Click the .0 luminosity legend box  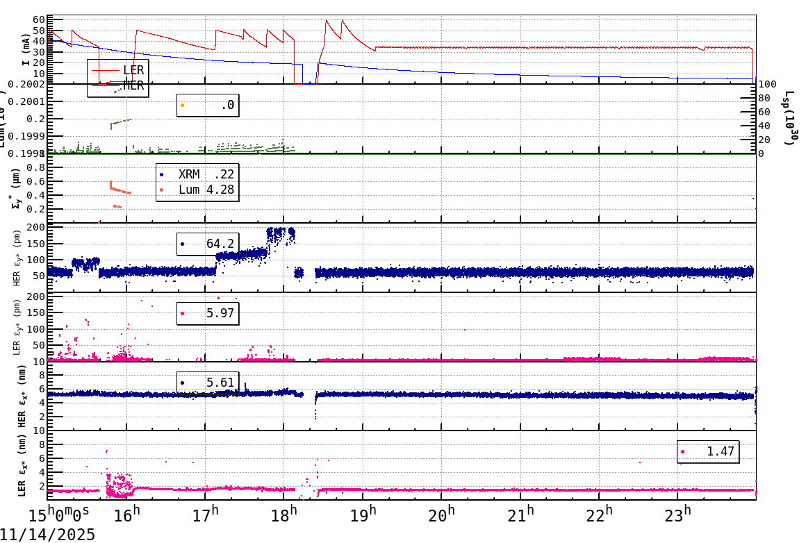[x=208, y=105]
